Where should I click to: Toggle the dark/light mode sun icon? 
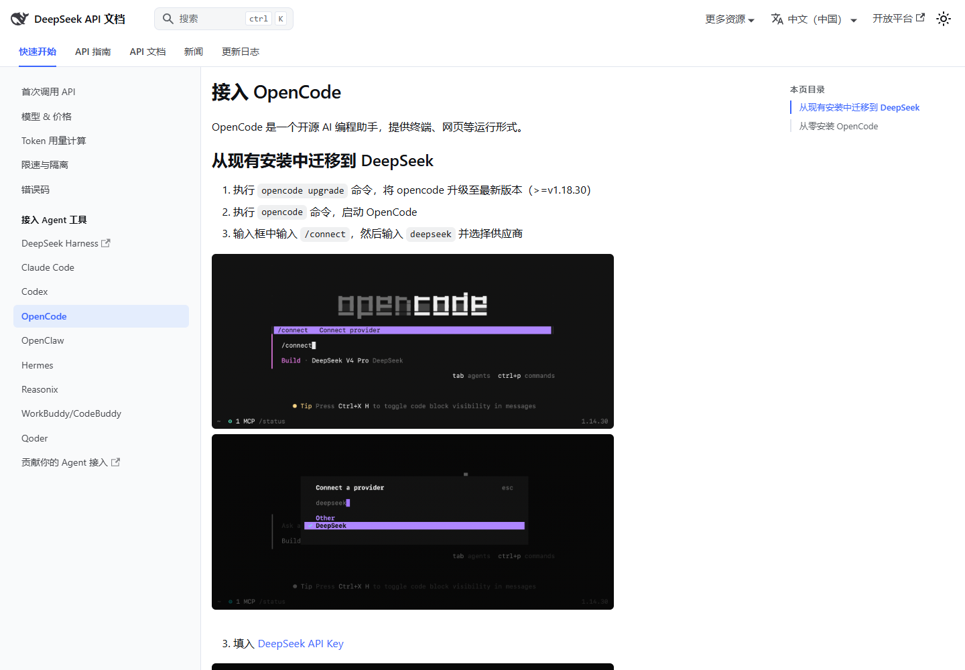click(944, 19)
